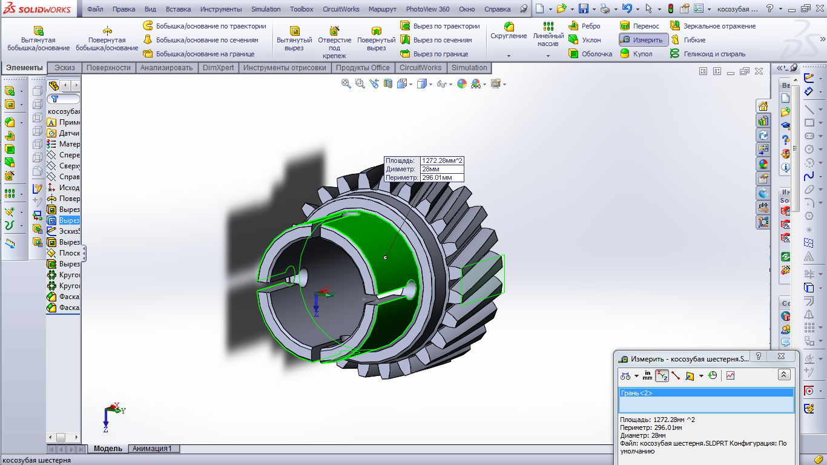Open the PhotoView 360 menu
Viewport: 827px width, 465px height.
(x=427, y=9)
